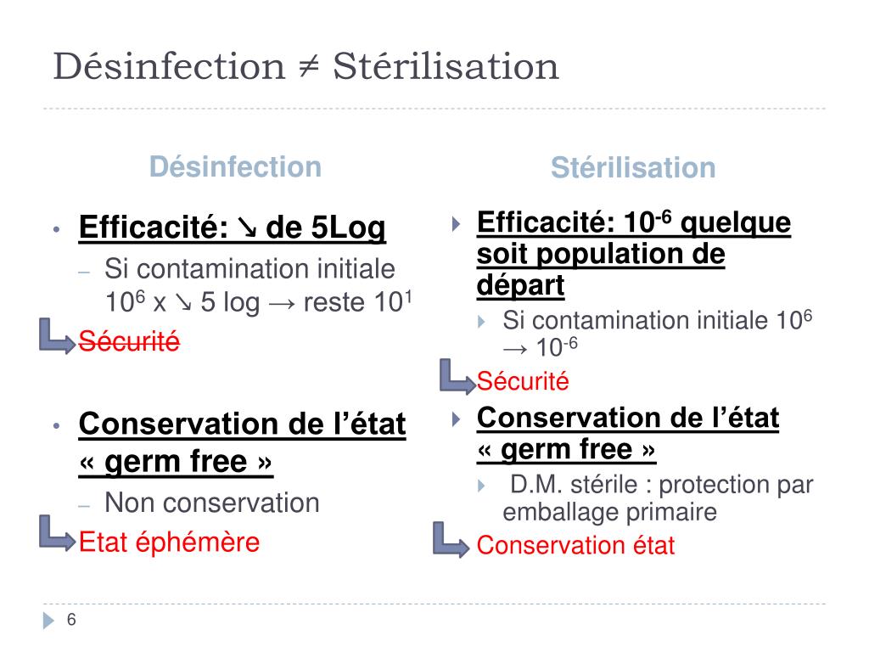Select the Stérilisation column heading
869x652 pixels.
[x=633, y=167]
